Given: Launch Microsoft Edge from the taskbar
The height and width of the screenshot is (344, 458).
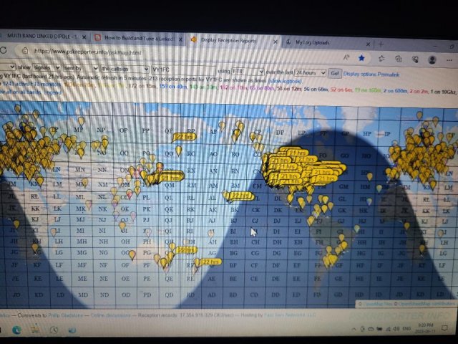Looking at the screenshot, I should point(16,330).
